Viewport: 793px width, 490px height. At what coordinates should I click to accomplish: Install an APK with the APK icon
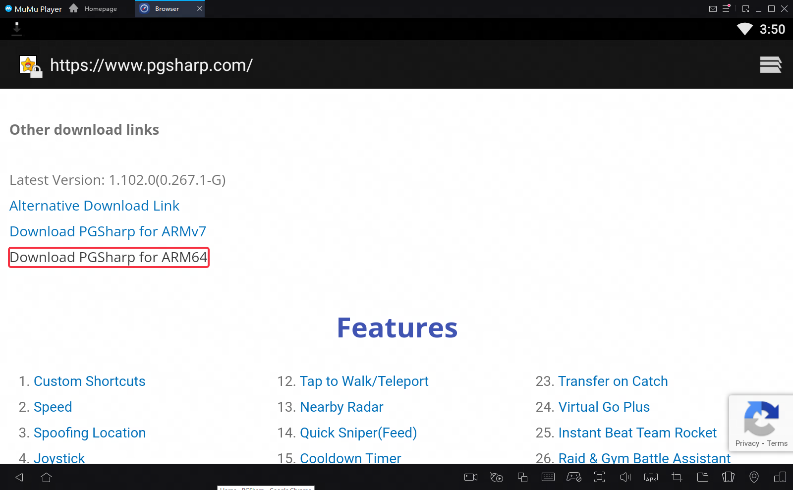[x=651, y=477]
